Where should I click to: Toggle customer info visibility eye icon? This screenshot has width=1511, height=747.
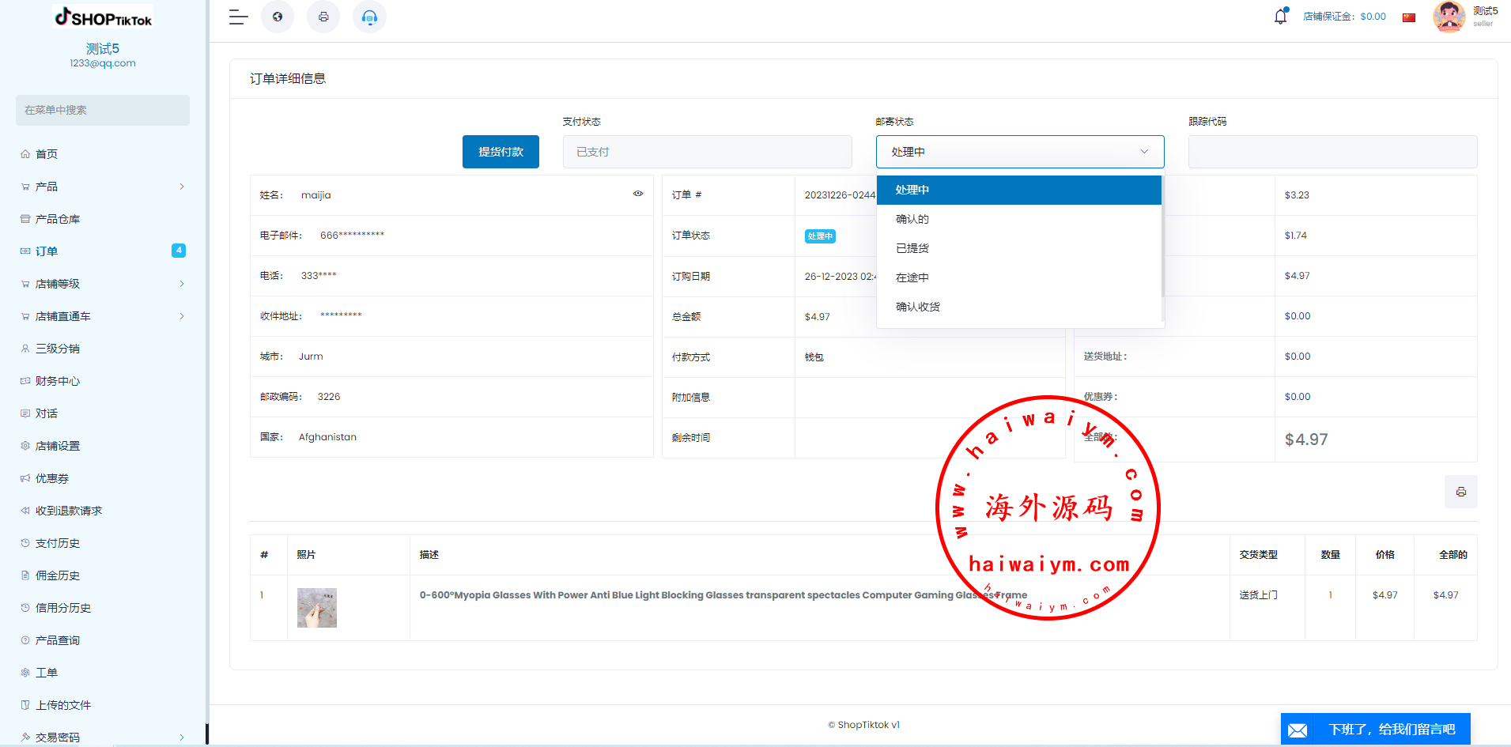point(637,194)
